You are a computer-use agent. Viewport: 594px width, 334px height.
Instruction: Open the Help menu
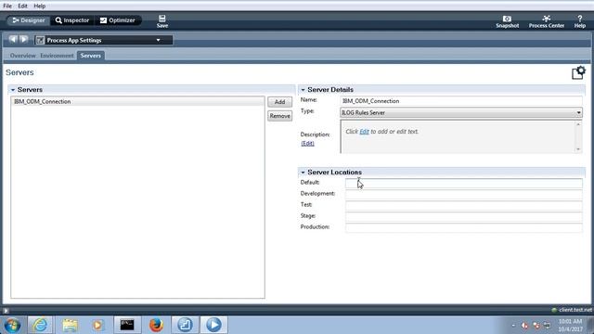tap(39, 6)
